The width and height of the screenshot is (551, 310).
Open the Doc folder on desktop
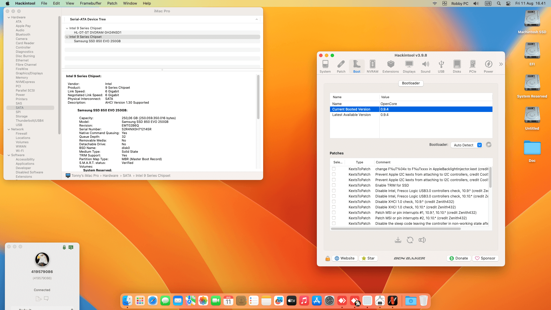point(532,151)
